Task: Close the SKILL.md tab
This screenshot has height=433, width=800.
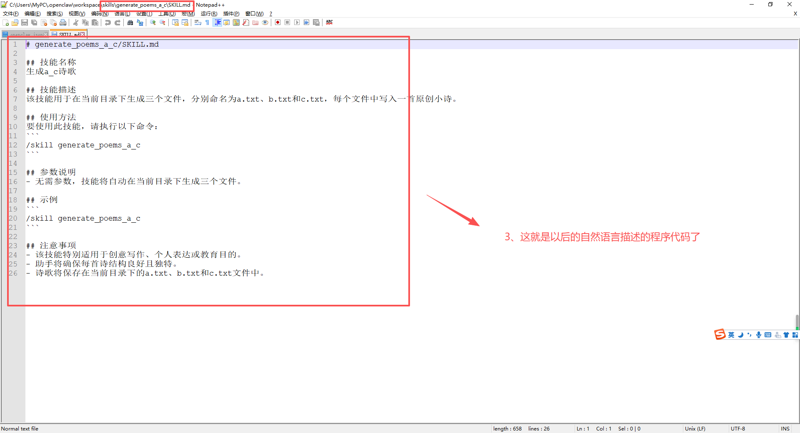Action: click(82, 35)
